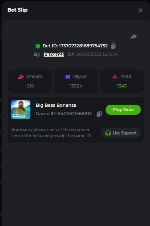Click the pink Amount icon

point(21,77)
